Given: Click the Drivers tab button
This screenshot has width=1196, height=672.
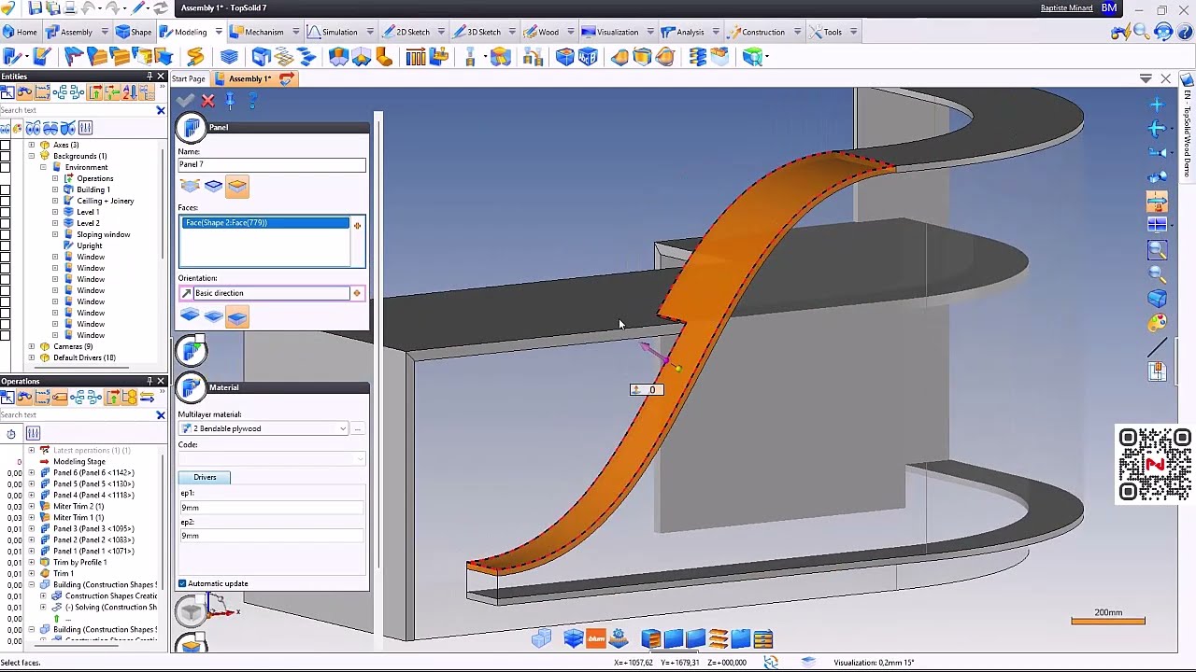Looking at the screenshot, I should [x=205, y=478].
